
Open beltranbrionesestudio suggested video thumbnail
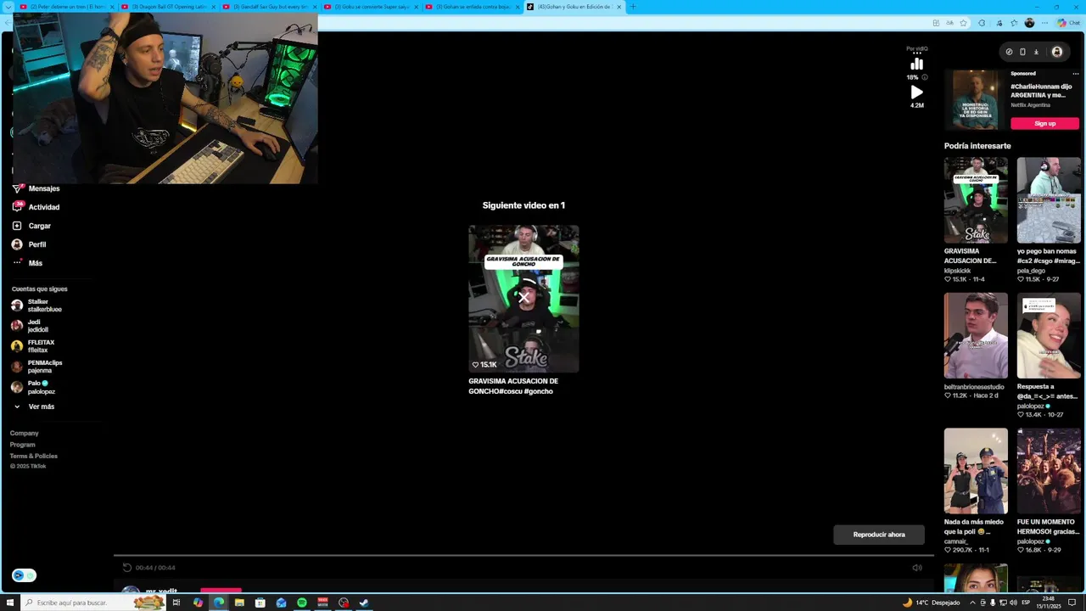coord(976,335)
